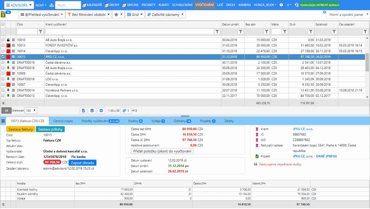Uncheck the box for invoice 10015
This screenshot has width=370, height=209.
point(3,57)
